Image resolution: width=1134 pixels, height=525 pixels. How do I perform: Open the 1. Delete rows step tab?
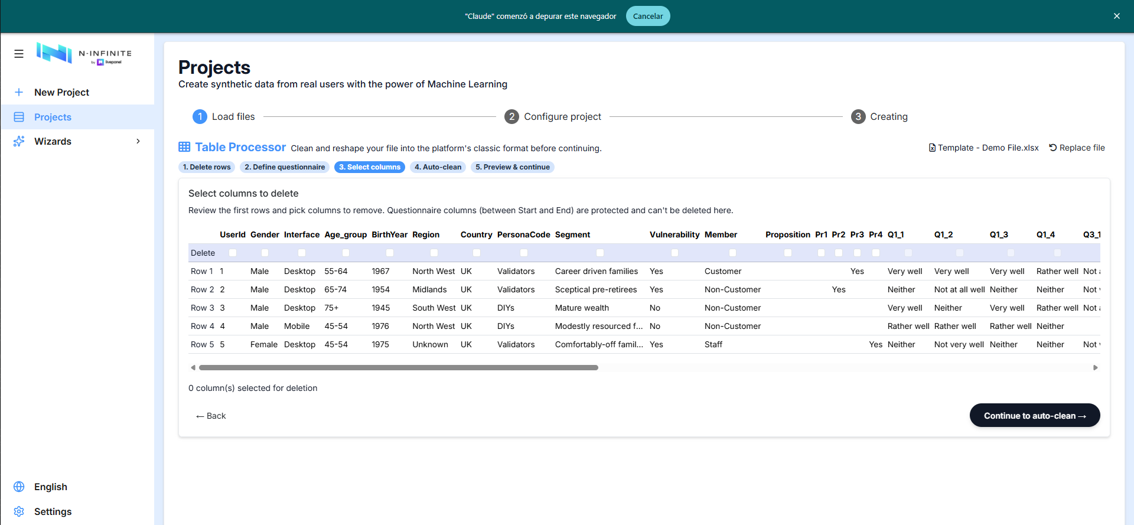[x=207, y=167]
